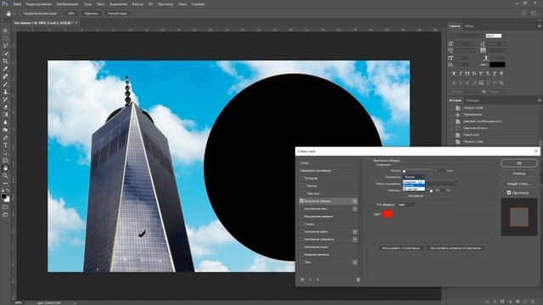Screen dimensions: 543x305
Task: Choose Из центра option in position list
Action: 413,189
